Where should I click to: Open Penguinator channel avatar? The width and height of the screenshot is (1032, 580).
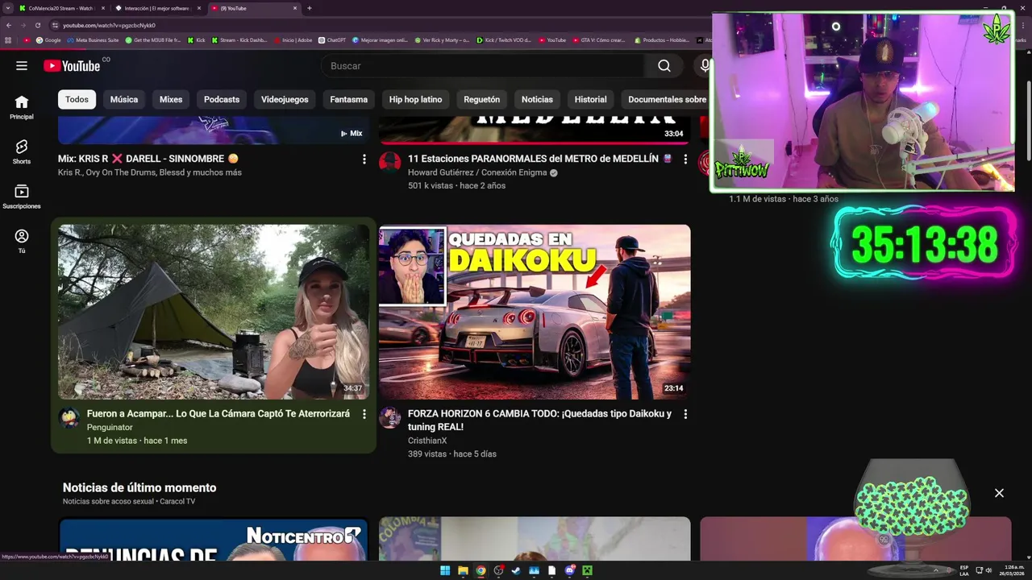click(x=69, y=417)
